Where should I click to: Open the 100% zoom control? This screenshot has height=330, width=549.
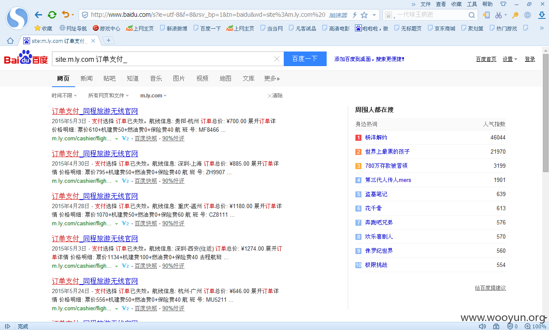click(535, 326)
